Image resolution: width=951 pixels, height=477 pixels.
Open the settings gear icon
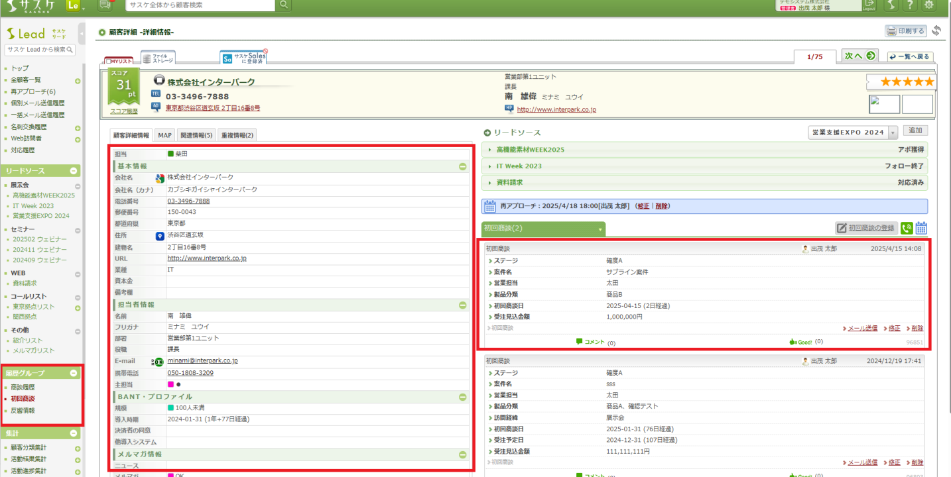(x=929, y=5)
